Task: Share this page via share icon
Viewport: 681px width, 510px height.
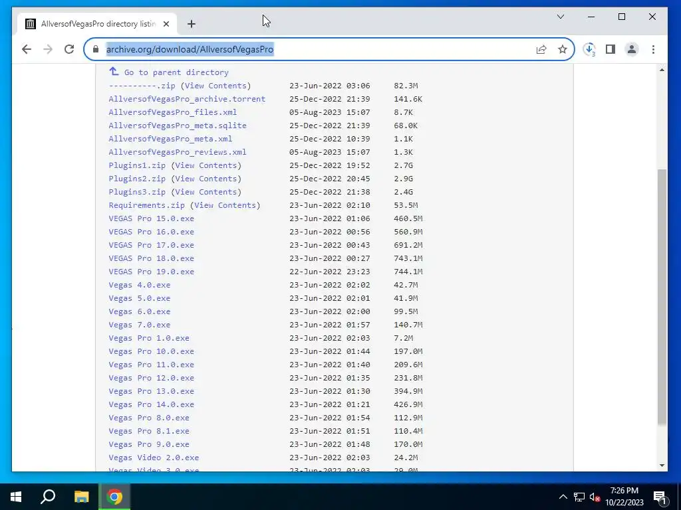Action: [x=541, y=49]
